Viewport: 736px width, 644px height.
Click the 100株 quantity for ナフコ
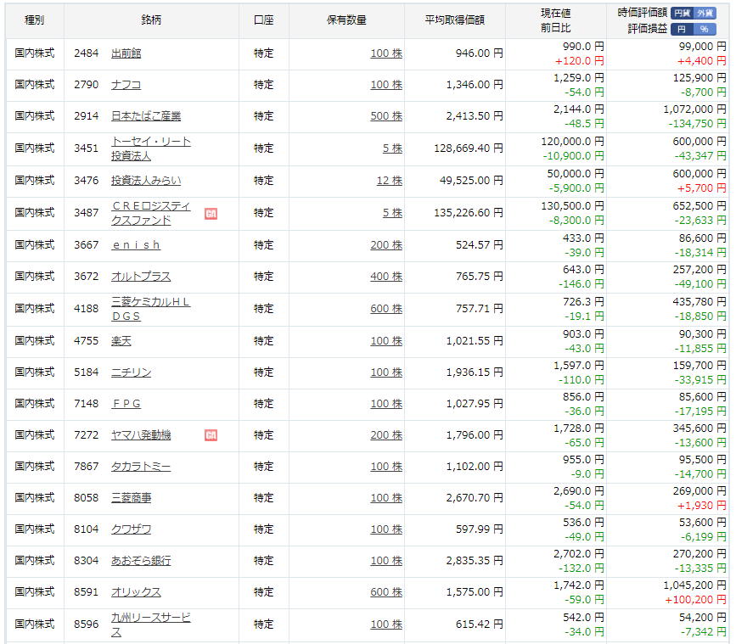click(x=386, y=85)
